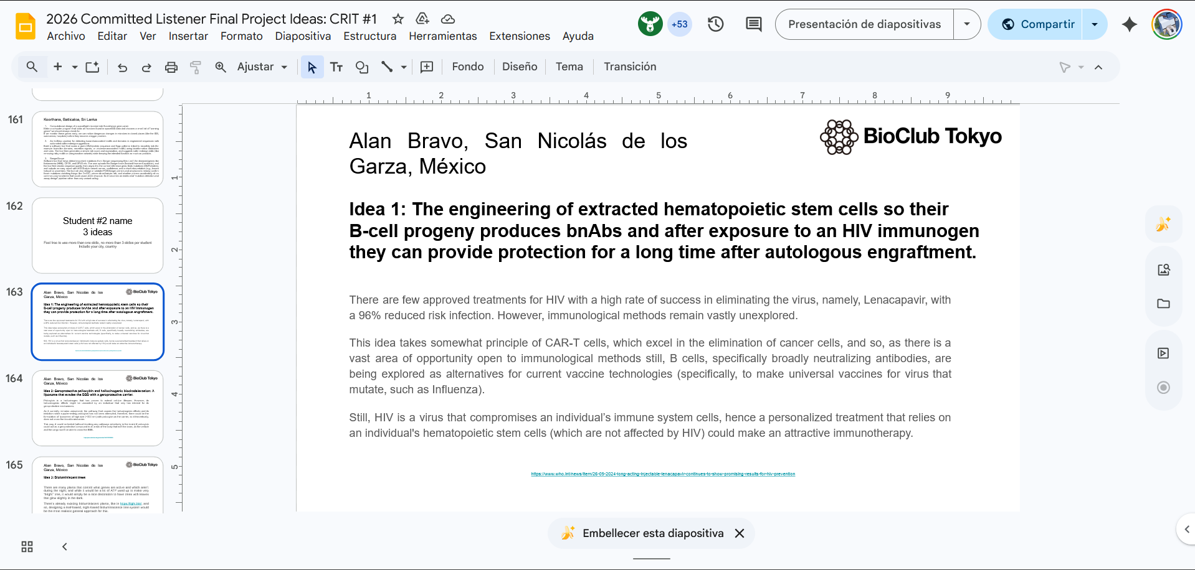This screenshot has height=570, width=1195.
Task: Click the Compartir button
Action: pyautogui.click(x=1047, y=24)
